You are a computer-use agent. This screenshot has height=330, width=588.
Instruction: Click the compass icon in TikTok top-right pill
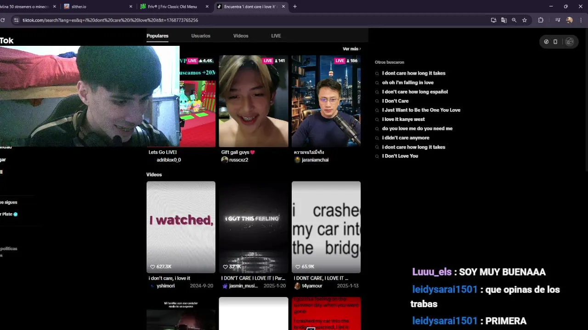pyautogui.click(x=546, y=42)
